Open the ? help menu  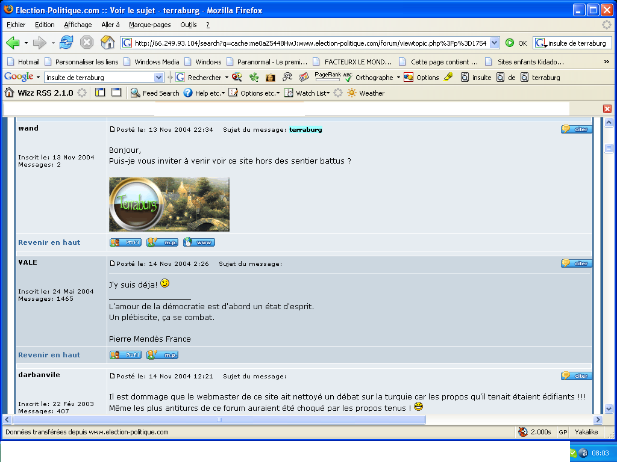[x=208, y=25]
